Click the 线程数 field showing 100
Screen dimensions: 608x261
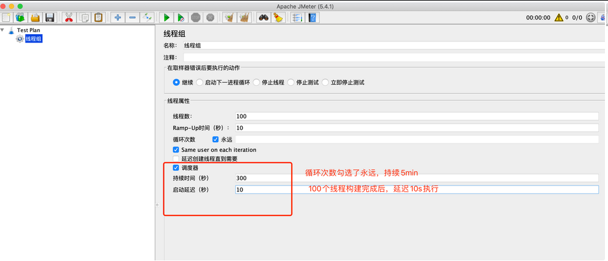pos(417,116)
